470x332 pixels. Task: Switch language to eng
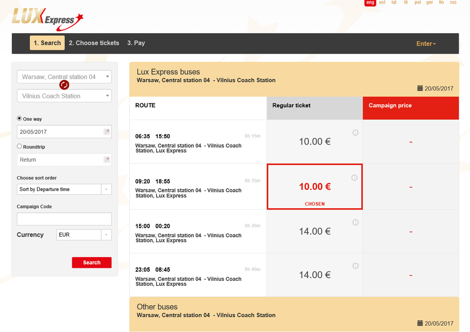click(x=370, y=2)
